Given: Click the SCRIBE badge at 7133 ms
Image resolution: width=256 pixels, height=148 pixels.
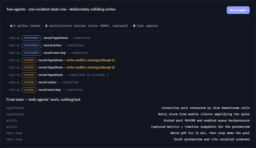Looking at the screenshot, I should point(29,90).
